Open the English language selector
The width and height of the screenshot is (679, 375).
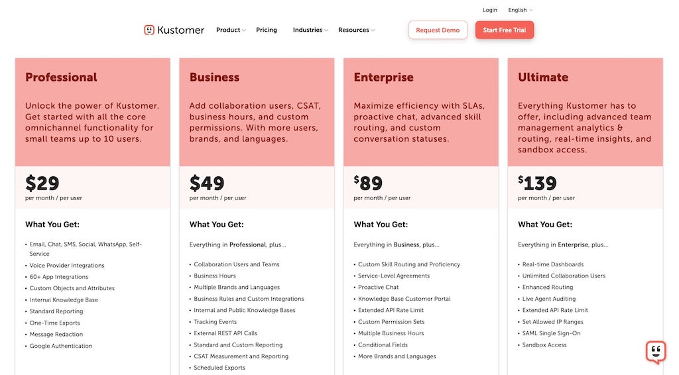pyautogui.click(x=521, y=10)
